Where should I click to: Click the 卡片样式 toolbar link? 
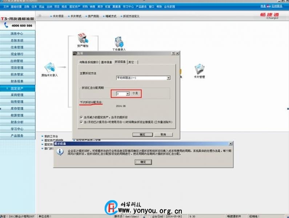pyautogui.click(x=76, y=16)
